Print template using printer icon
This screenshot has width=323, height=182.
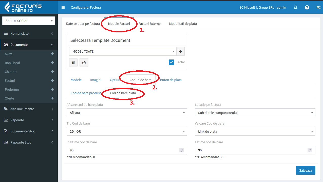[x=84, y=63]
